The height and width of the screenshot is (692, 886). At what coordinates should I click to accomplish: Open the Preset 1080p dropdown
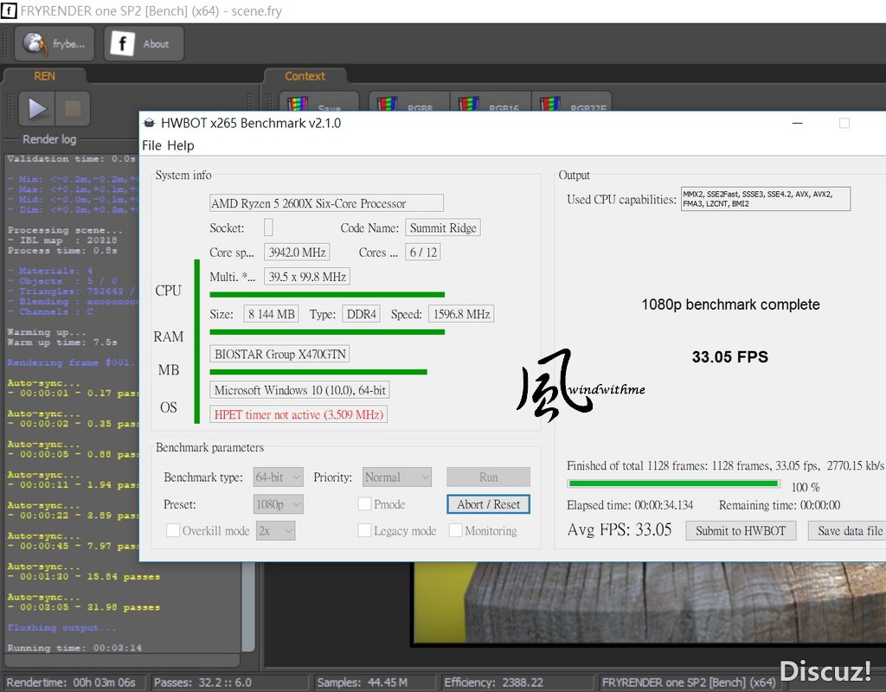coord(278,504)
